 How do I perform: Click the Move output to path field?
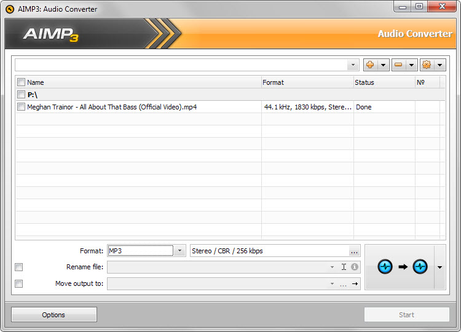coord(218,284)
